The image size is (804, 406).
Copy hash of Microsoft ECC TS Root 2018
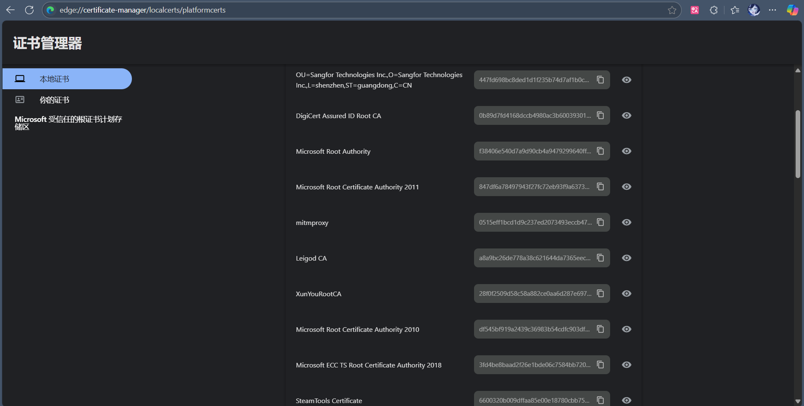[600, 365]
